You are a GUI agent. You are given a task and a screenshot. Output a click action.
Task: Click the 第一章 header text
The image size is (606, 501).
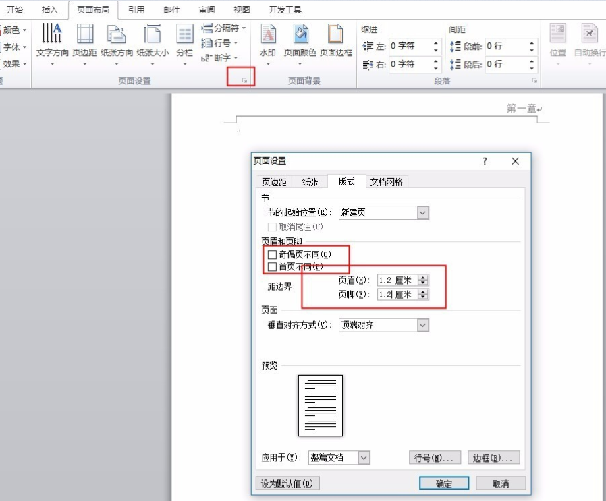click(x=522, y=109)
